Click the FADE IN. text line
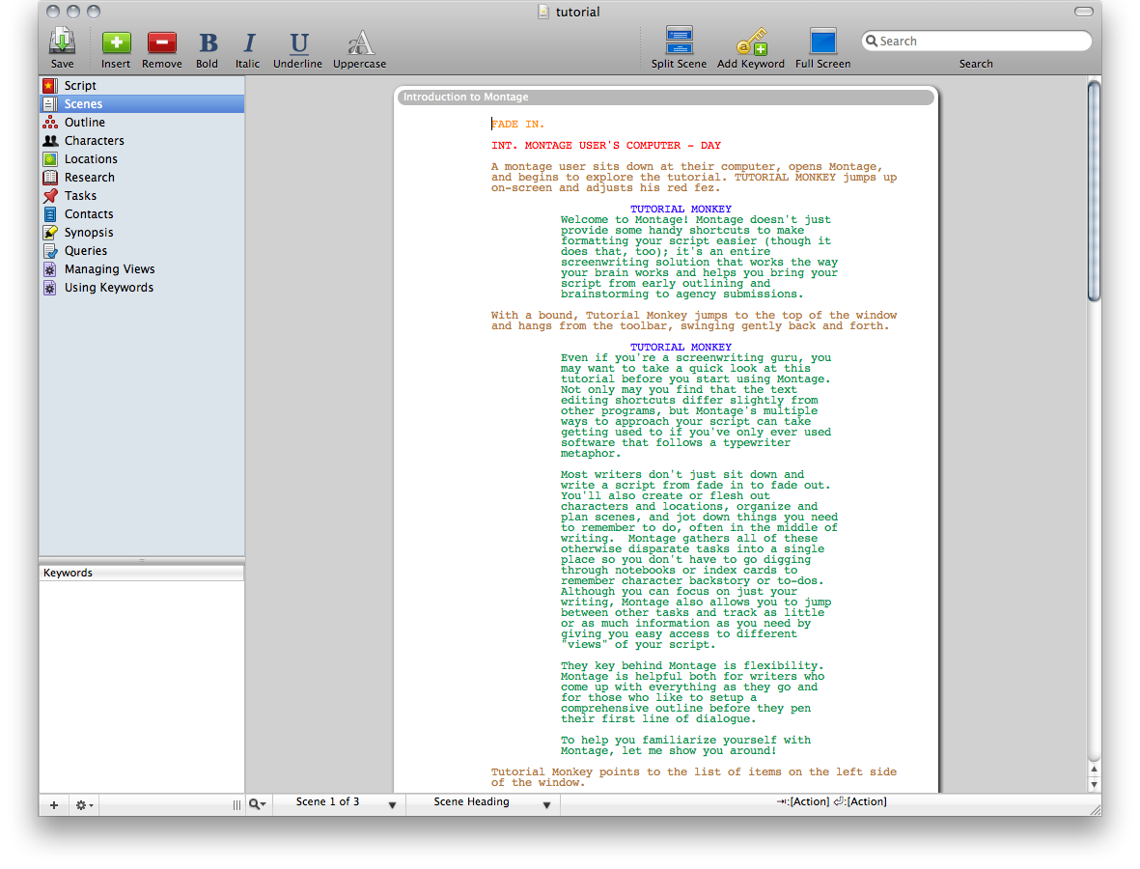 point(517,125)
